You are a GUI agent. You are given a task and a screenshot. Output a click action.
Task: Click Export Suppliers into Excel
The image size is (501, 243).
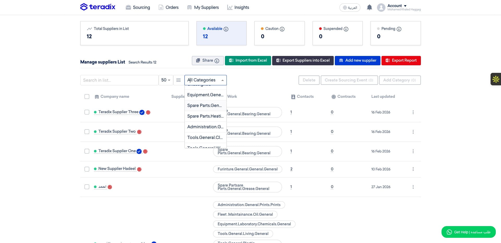[303, 61]
